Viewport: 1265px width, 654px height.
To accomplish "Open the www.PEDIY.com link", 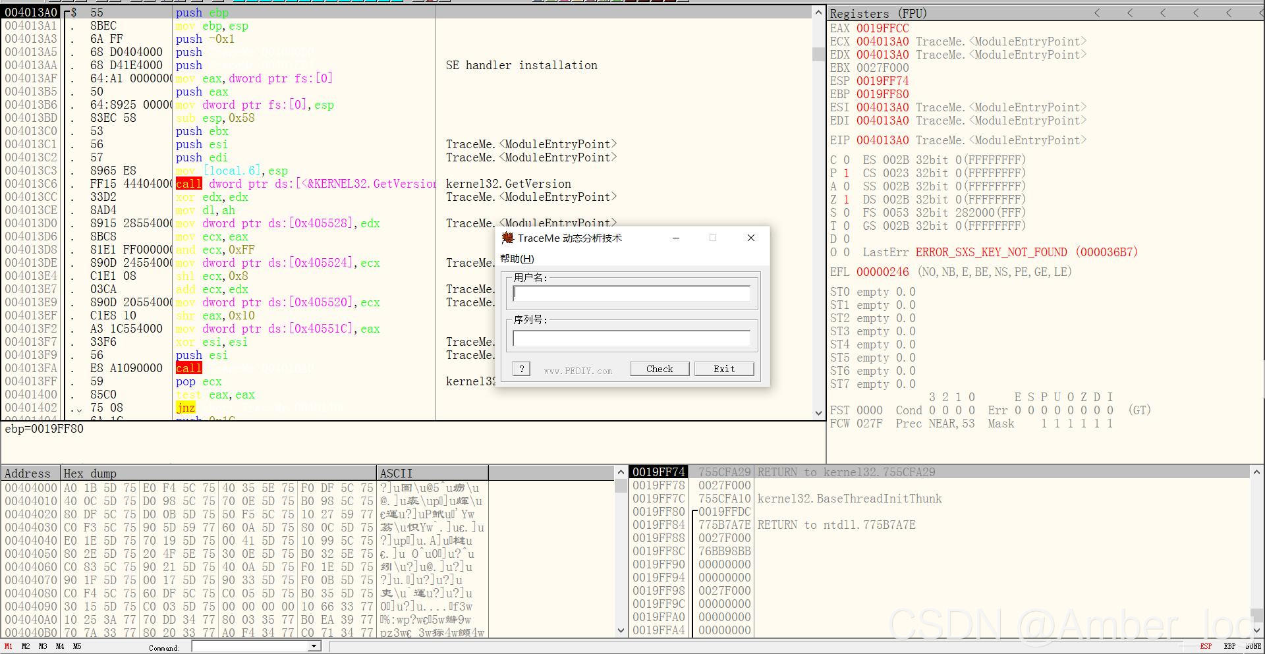I will coord(578,371).
